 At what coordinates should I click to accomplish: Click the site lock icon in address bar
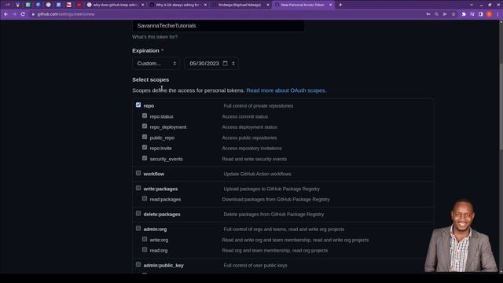pos(33,14)
